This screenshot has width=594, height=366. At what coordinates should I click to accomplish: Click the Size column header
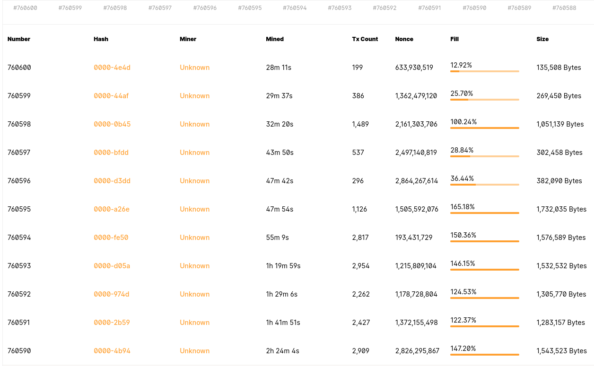[x=542, y=39]
